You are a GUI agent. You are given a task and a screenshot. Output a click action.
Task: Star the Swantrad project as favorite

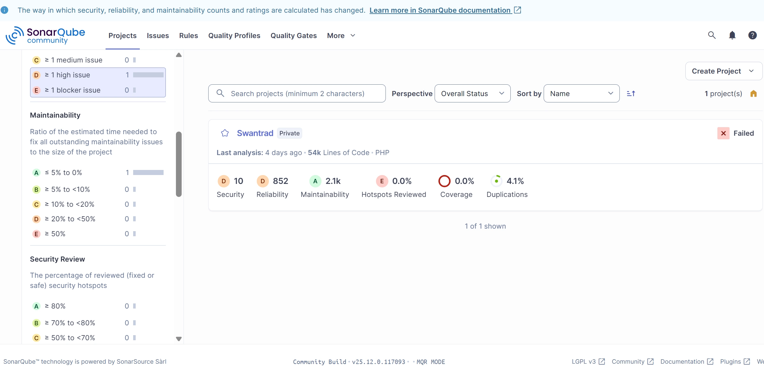click(224, 133)
